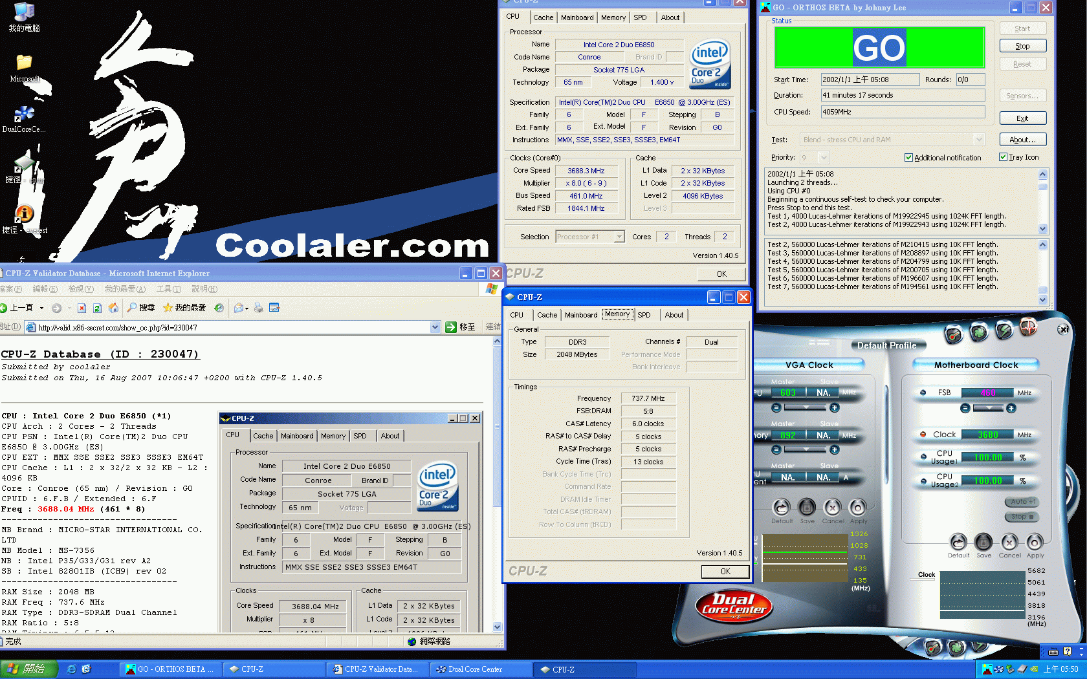
Task: Toggle the Tray Icon checkbox in ORTHOS
Action: pos(1003,157)
